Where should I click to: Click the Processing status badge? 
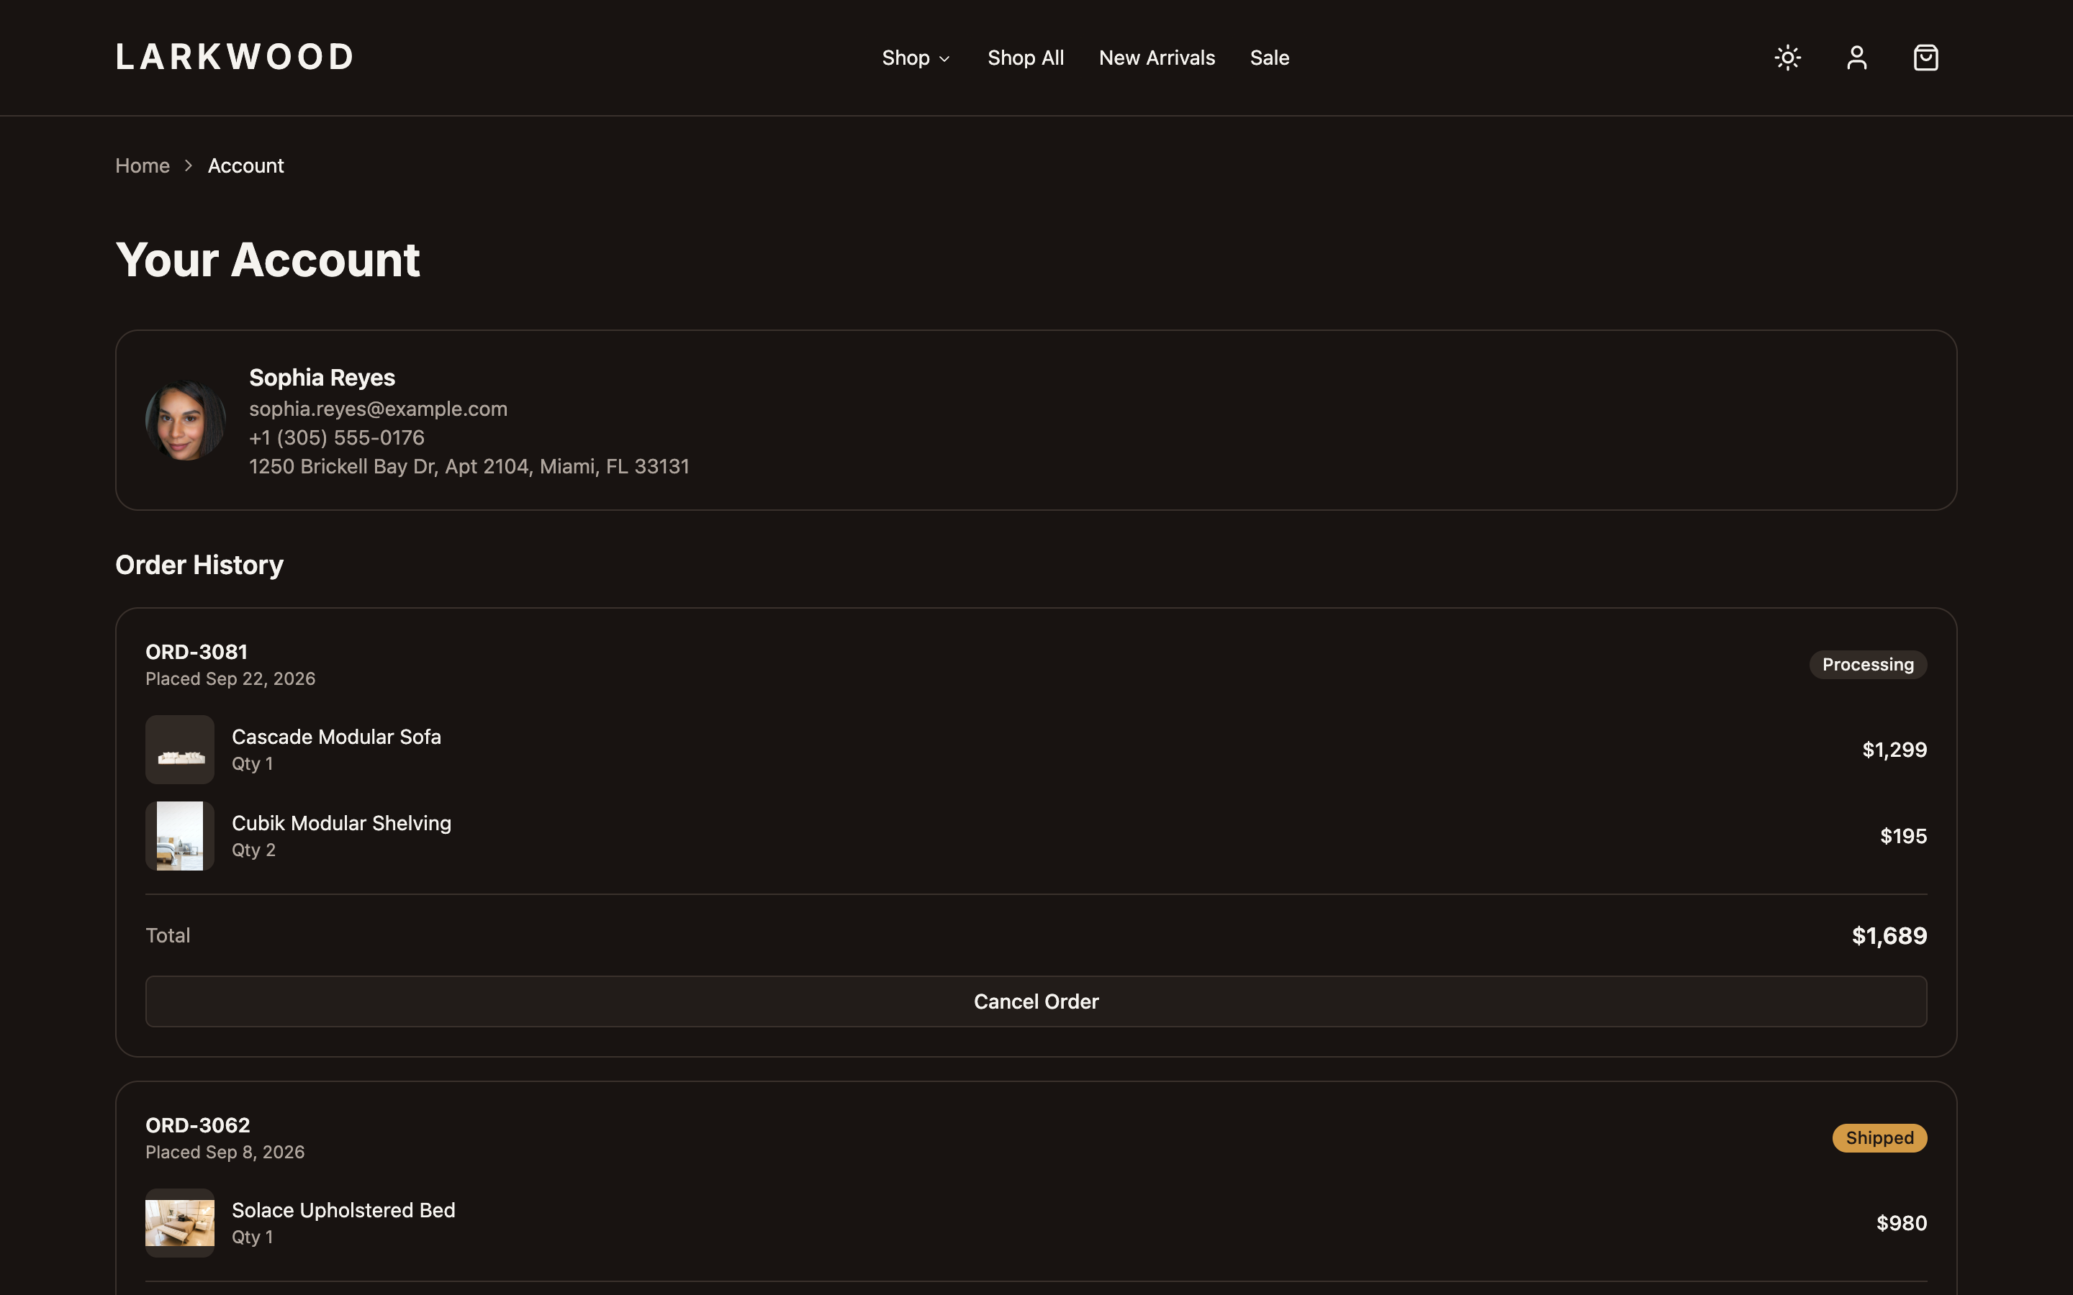click(x=1867, y=665)
